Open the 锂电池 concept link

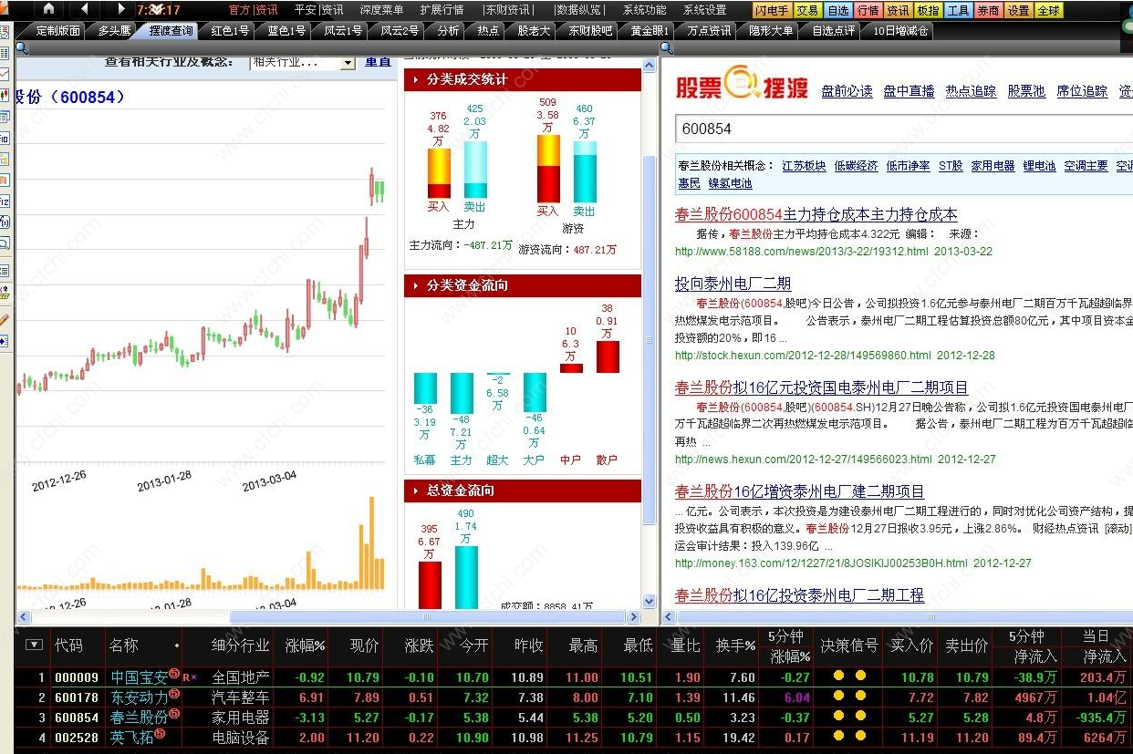pyautogui.click(x=1039, y=166)
